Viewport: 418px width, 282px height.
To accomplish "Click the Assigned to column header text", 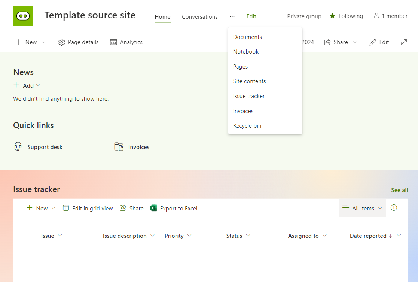I will pos(303,236).
